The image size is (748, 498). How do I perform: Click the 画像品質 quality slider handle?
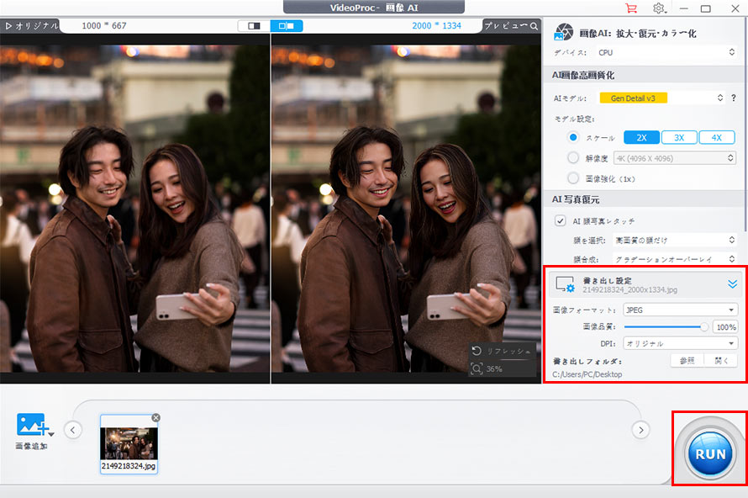coord(704,326)
